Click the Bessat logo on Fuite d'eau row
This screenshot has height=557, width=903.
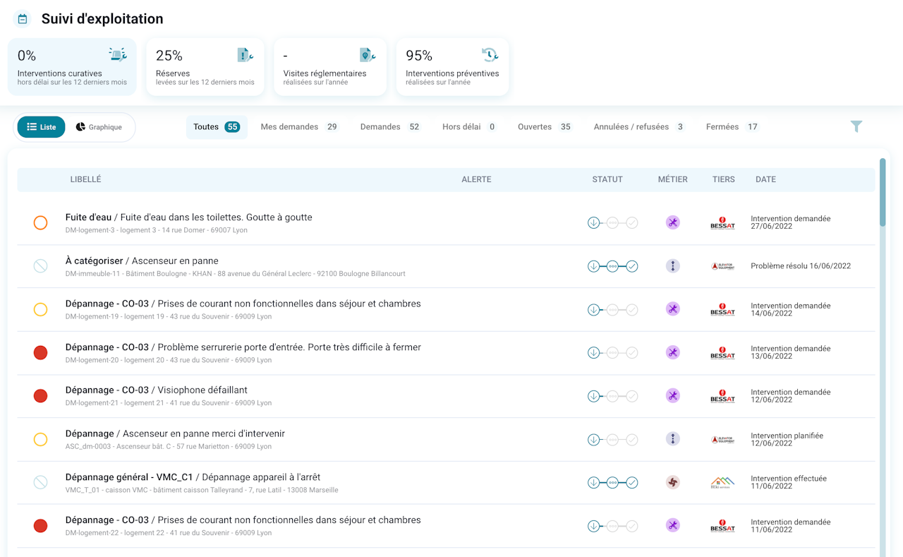pos(722,223)
